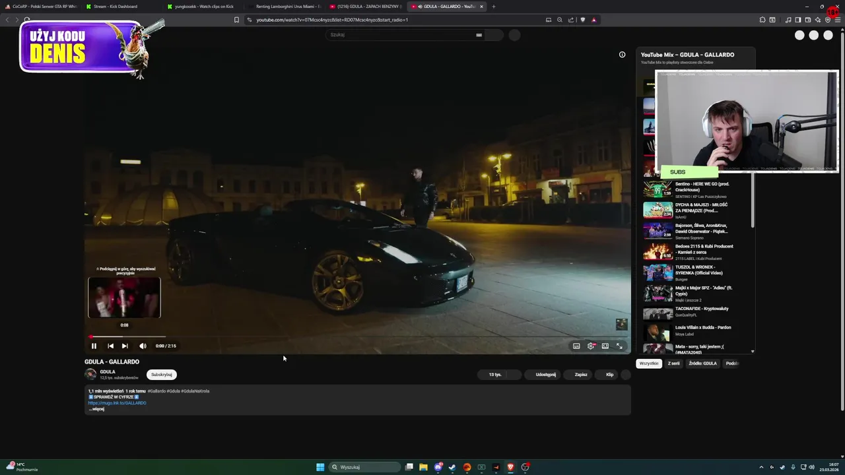This screenshot has height=475, width=845.
Task: Open the video info card icon
Action: coord(622,55)
